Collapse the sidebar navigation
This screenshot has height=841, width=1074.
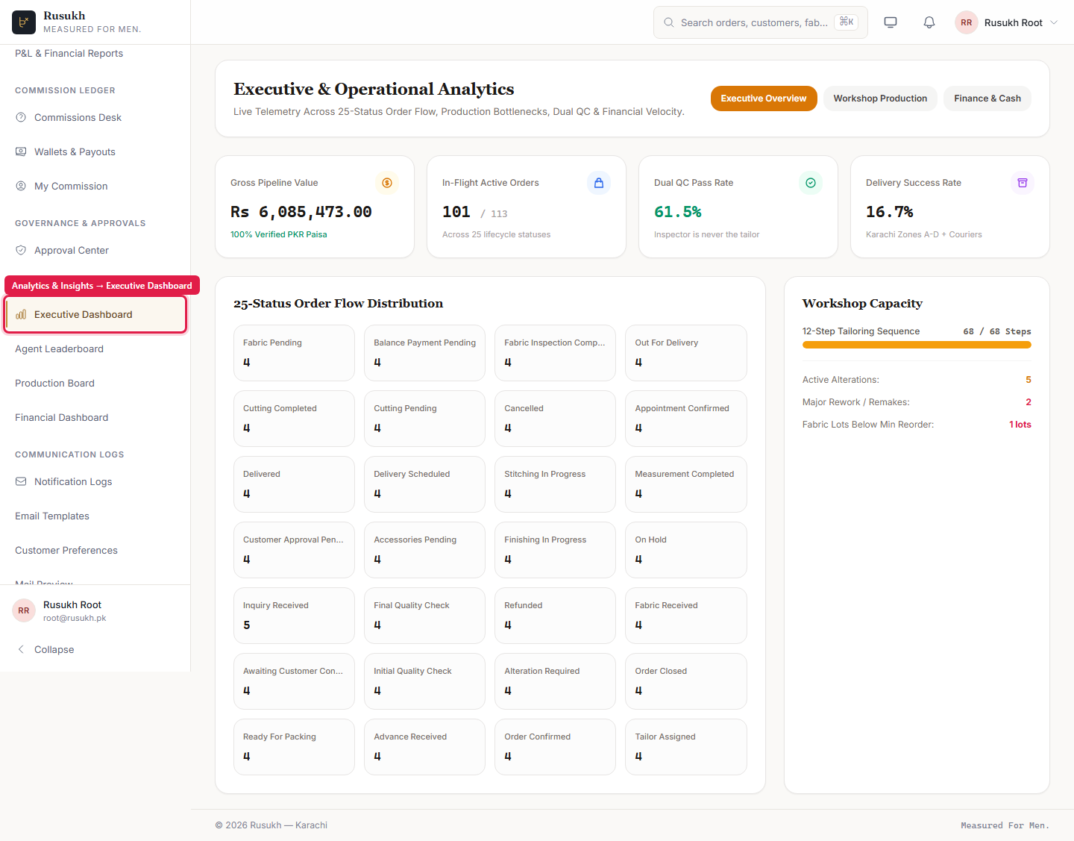95,649
